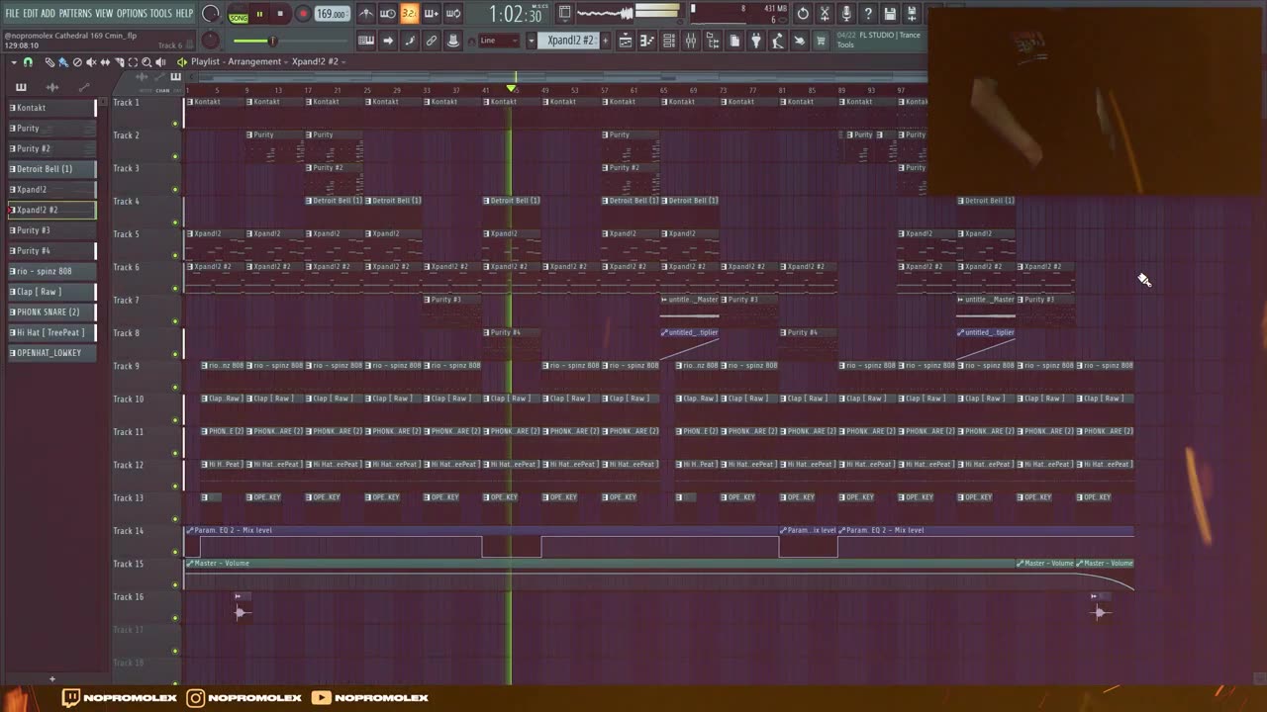
Task: Stop playback with the stop button
Action: (280, 14)
